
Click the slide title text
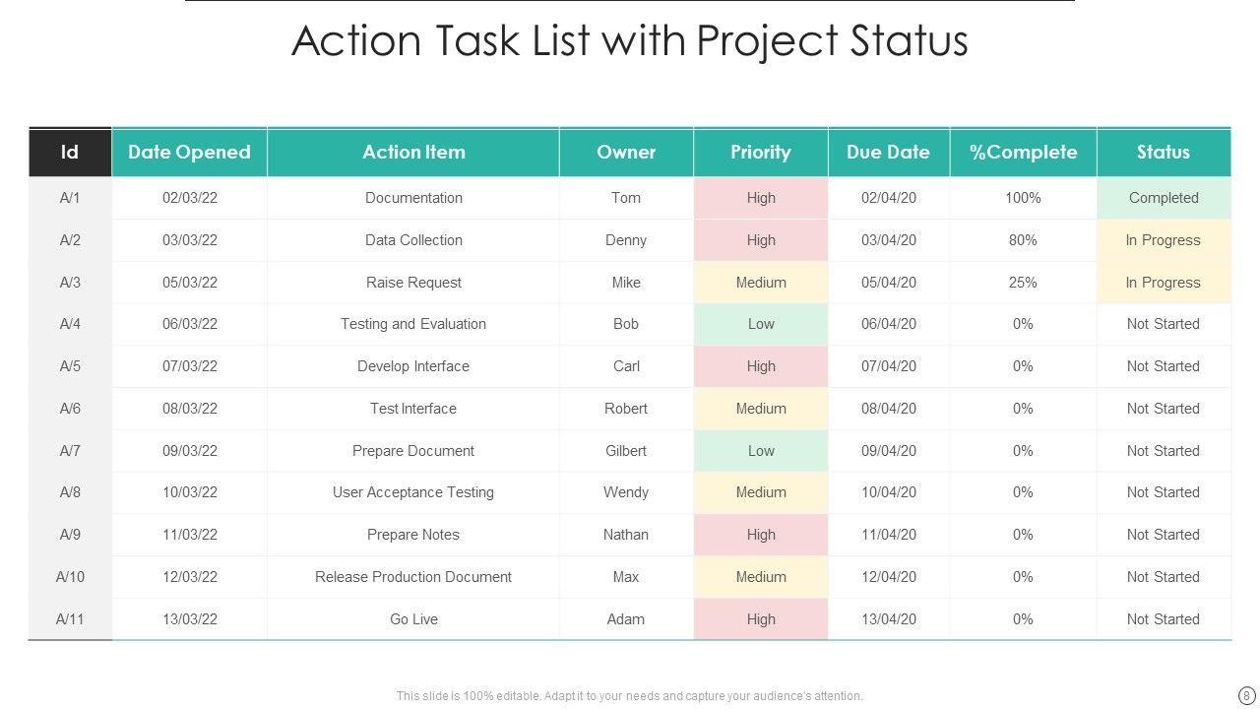click(x=630, y=41)
